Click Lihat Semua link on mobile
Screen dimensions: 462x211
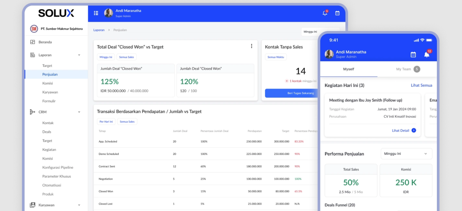(422, 85)
